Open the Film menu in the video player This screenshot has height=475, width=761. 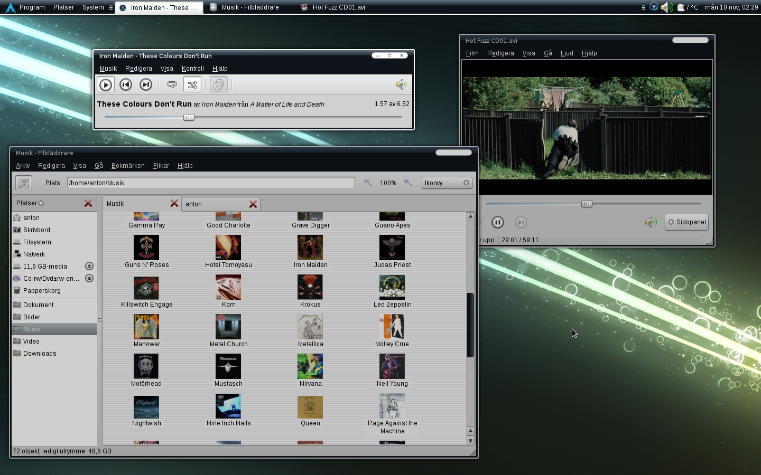coord(472,53)
